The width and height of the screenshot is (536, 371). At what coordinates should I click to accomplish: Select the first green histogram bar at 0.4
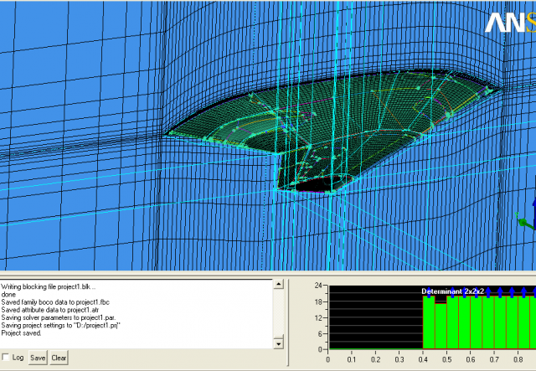[427, 322]
